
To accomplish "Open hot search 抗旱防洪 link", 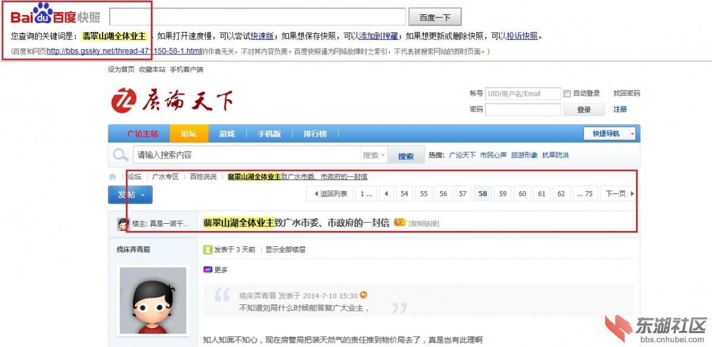I will coord(555,155).
